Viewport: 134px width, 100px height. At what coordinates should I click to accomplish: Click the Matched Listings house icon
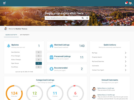click(x=52, y=46)
